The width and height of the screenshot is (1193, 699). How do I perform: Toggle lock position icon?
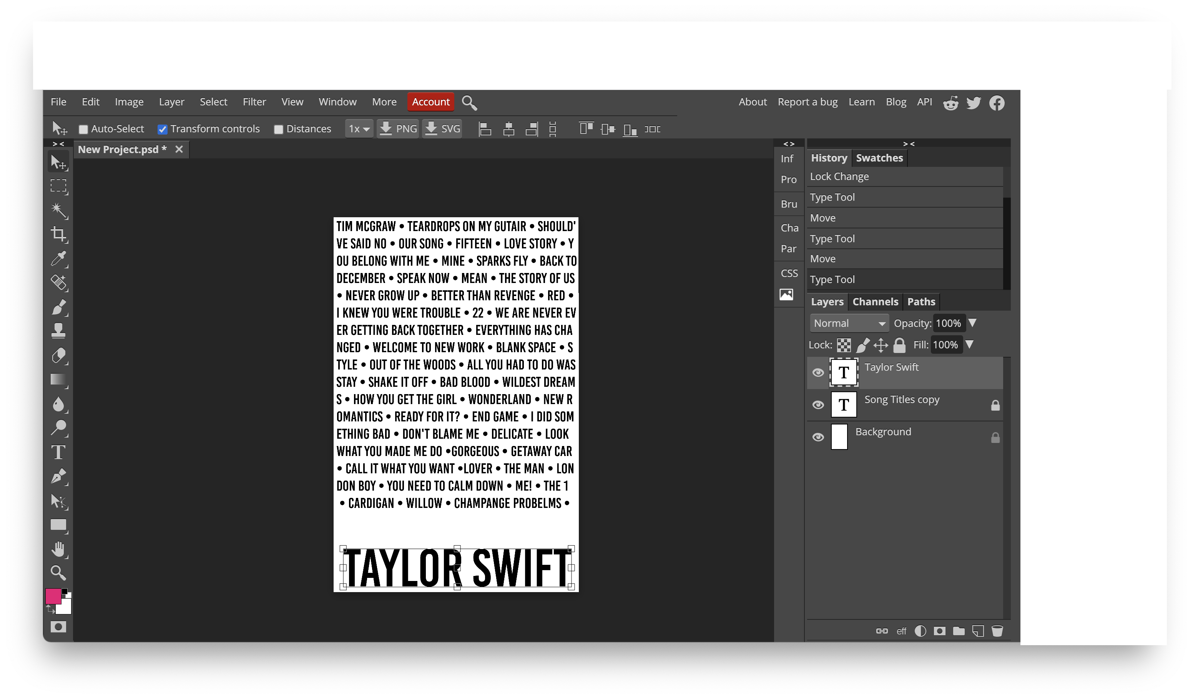point(881,345)
